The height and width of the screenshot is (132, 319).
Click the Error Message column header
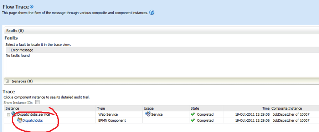22,50
